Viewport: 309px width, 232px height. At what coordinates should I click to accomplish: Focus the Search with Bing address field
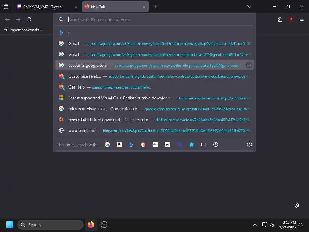[x=154, y=20]
